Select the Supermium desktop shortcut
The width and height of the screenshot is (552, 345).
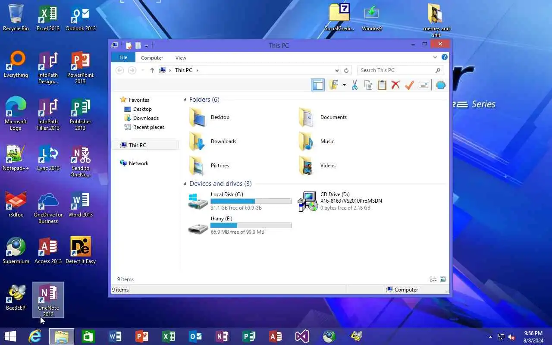[x=16, y=251]
